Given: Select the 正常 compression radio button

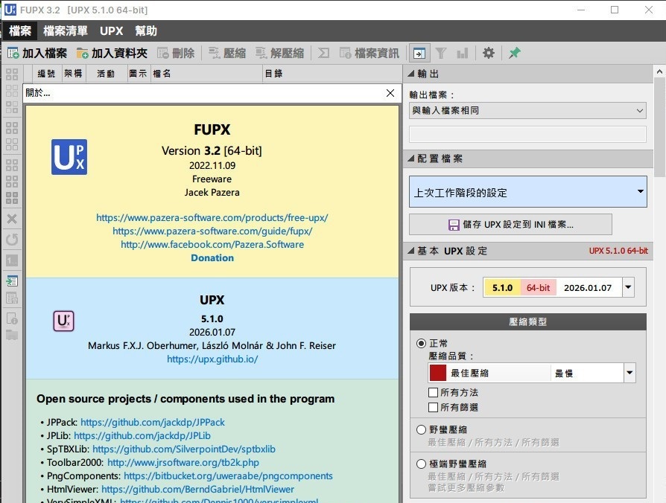Looking at the screenshot, I should (x=422, y=344).
